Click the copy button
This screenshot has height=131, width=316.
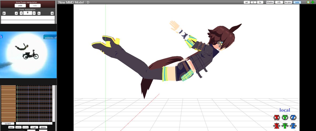pos(11,127)
